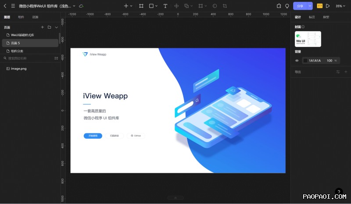Click the blue 分享 share button
The height and width of the screenshot is (204, 351).
tap(300, 6)
